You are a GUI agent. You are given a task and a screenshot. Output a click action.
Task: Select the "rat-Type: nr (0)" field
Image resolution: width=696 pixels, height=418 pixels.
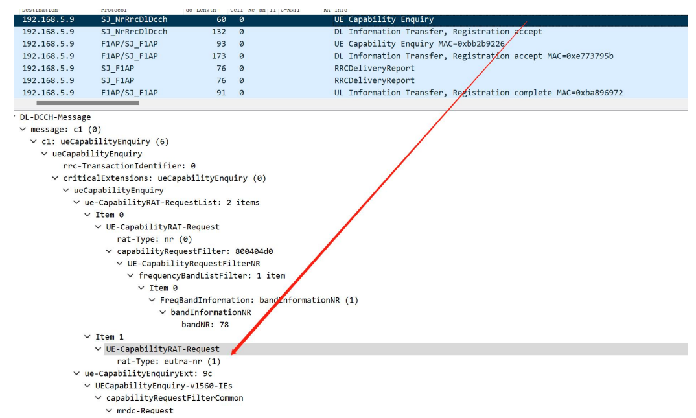[154, 239]
